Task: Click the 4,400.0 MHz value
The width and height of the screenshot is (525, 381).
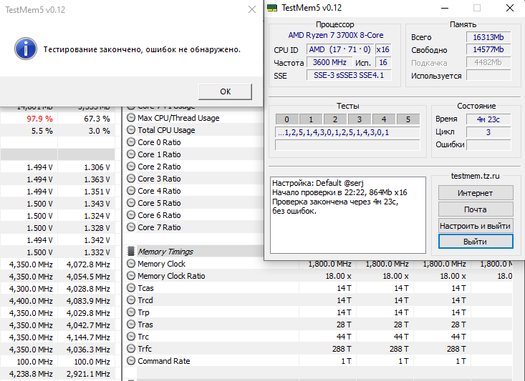Action: [31, 301]
